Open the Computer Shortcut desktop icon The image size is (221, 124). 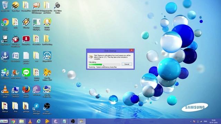pos(16,91)
